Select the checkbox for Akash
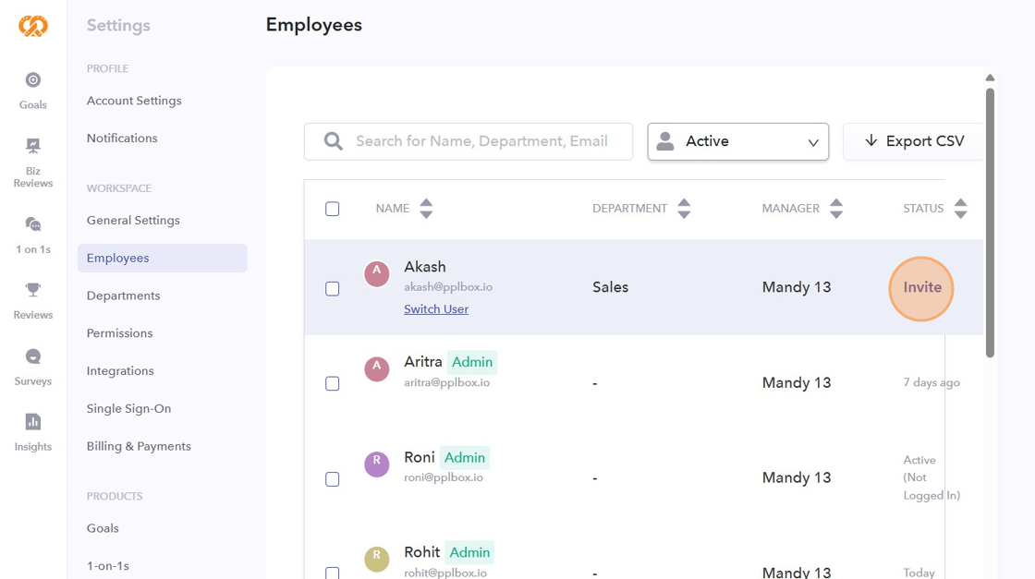The image size is (1035, 579). tap(333, 289)
